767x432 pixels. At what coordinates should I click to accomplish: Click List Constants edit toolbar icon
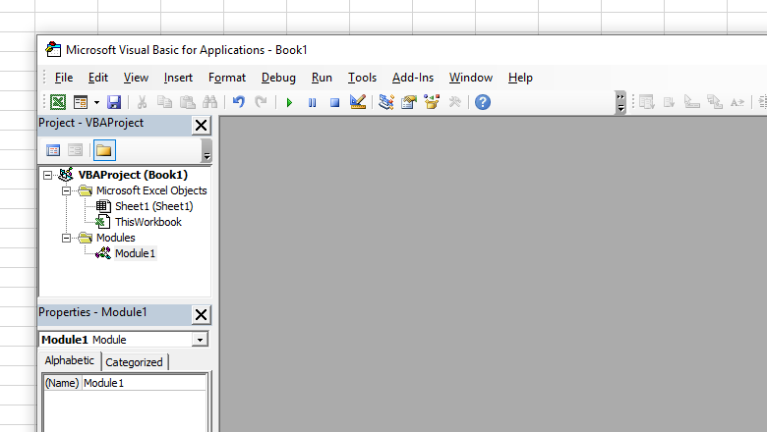pyautogui.click(x=670, y=102)
